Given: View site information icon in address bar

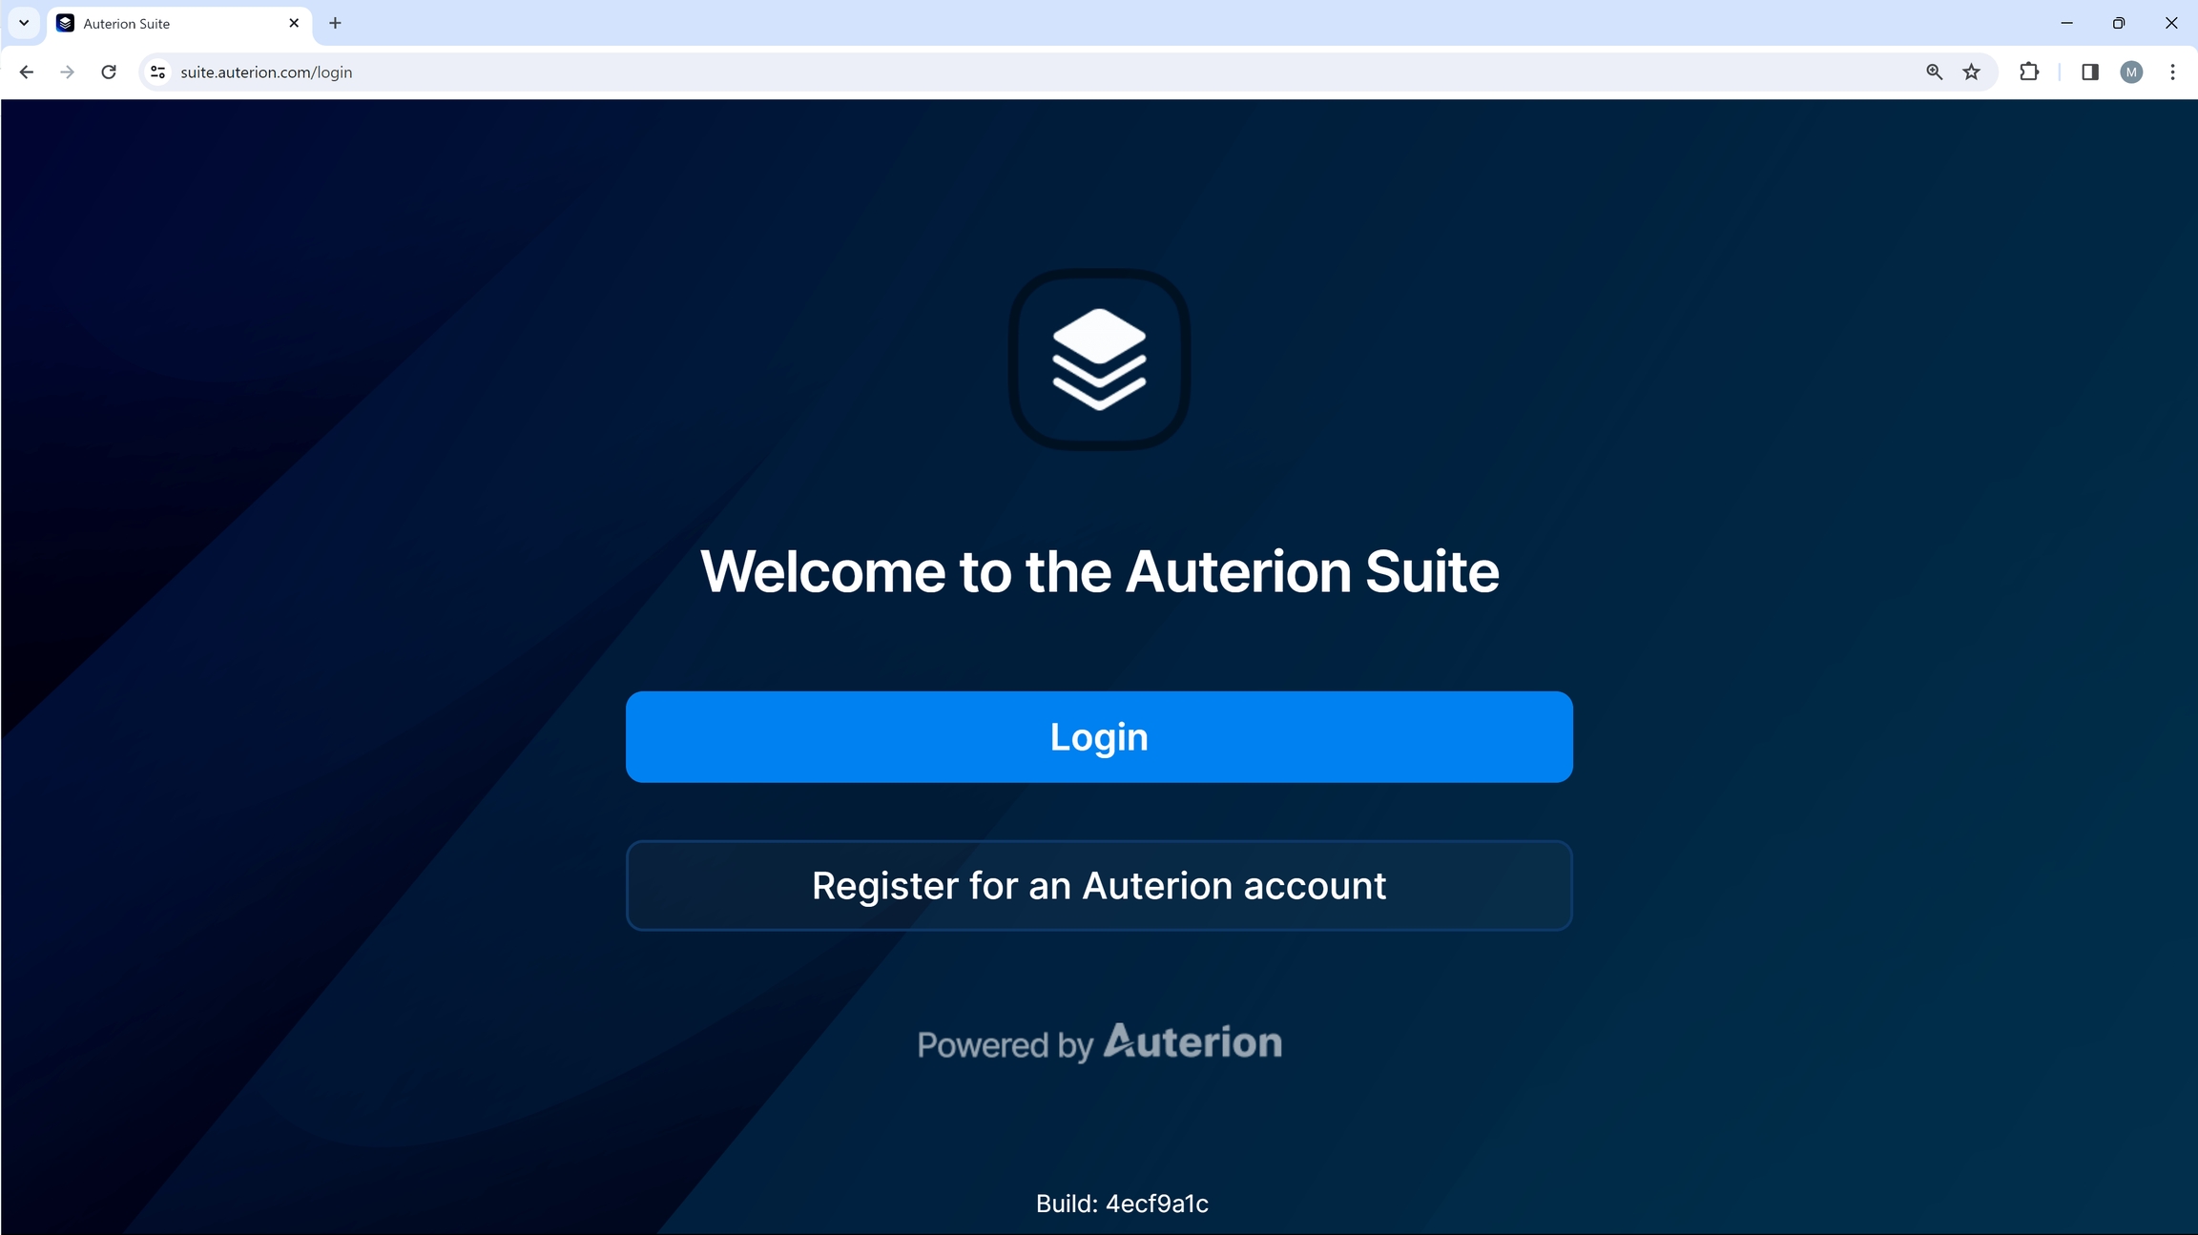Looking at the screenshot, I should (158, 72).
